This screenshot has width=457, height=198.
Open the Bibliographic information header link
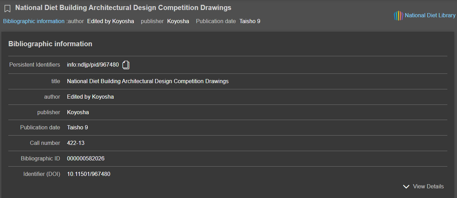click(x=34, y=21)
